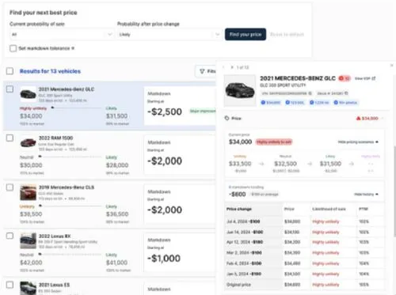Screen dimensions: 396x295
Task: Copy the VIN using copy icon
Action: (x=310, y=93)
